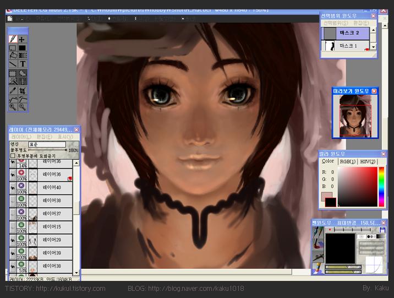Image resolution: width=394 pixels, height=298 pixels.
Task: Toggle visibility of the 14% opacity layer
Action: [13, 164]
